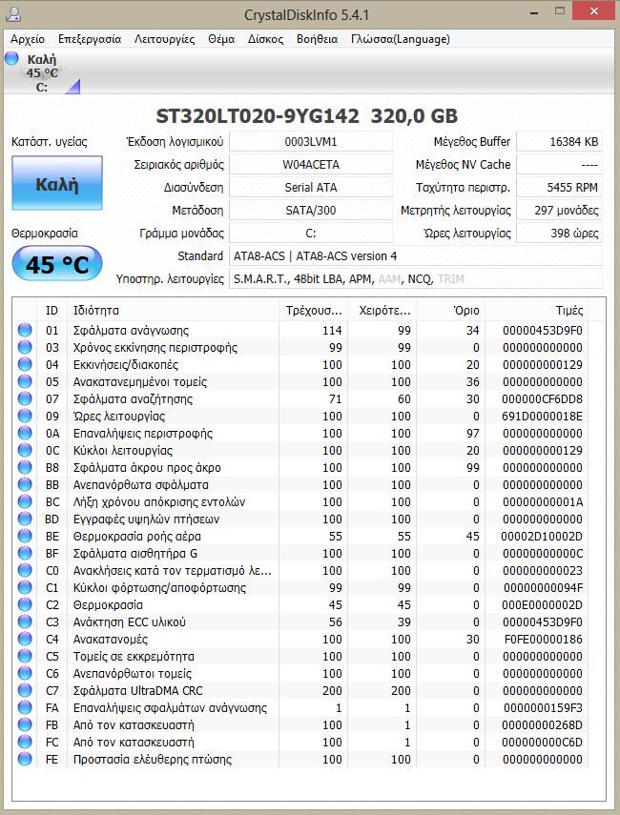Select raw value 00002D10002D
Screen dimensions: 620x815
542,537
